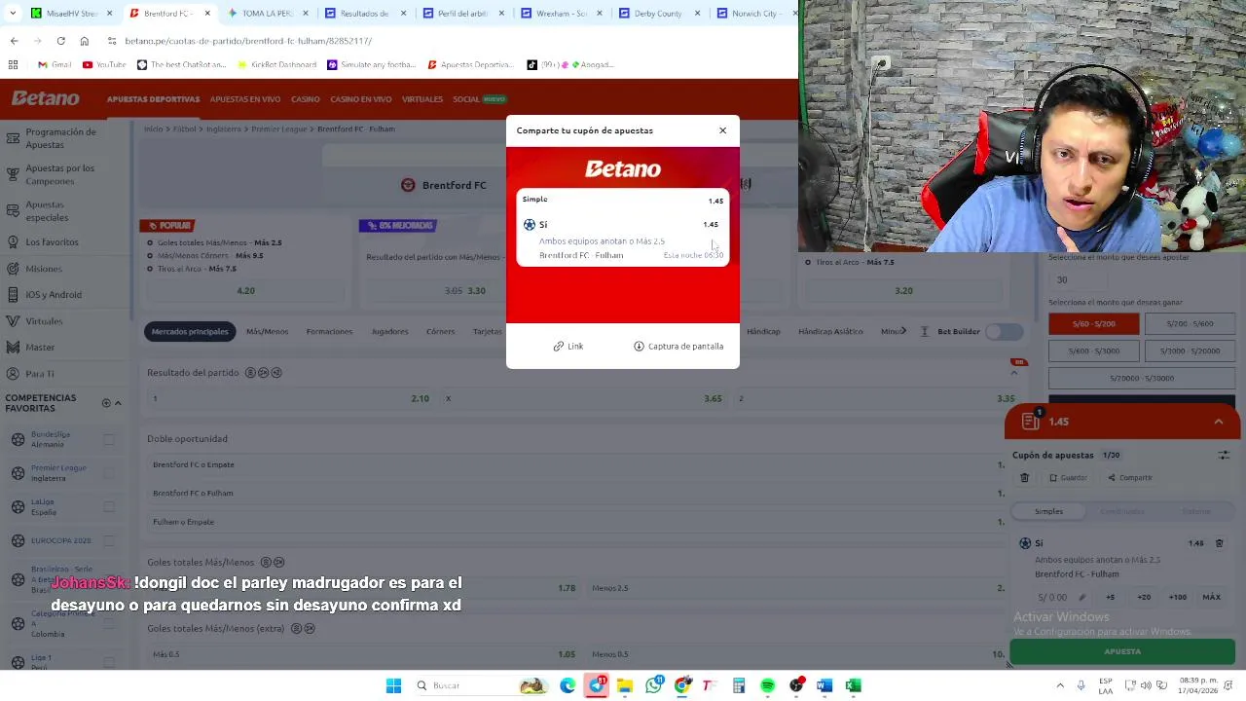Copy the bet slip Link
The image size is (1246, 701).
point(568,346)
